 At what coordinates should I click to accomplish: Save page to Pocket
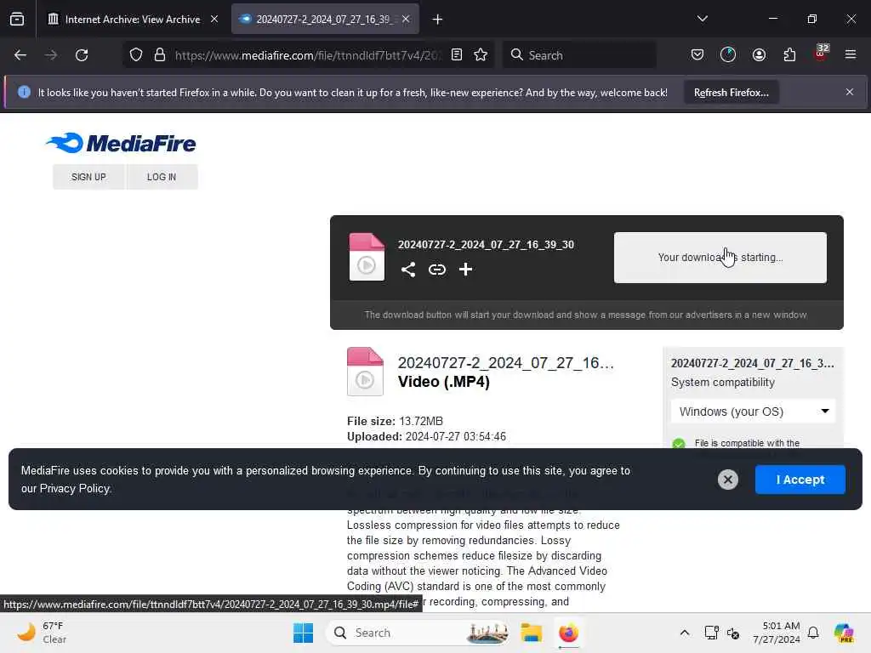697,54
